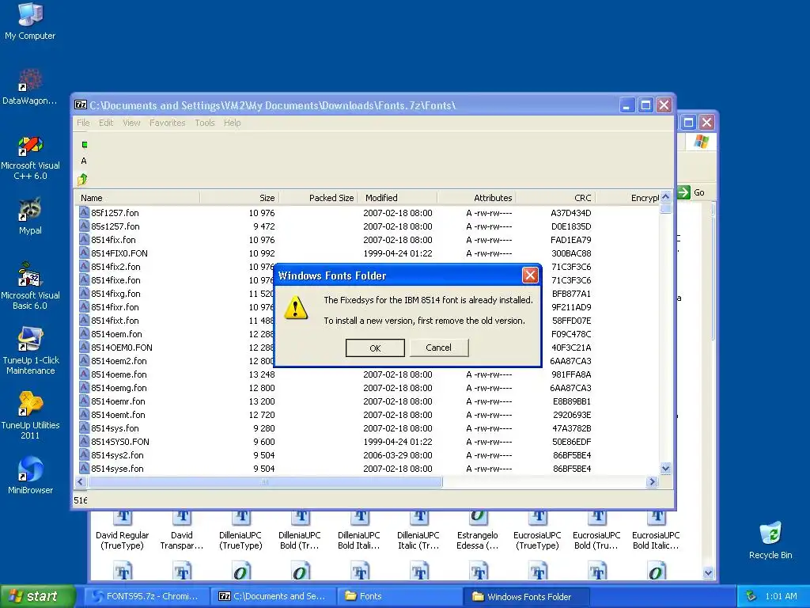The width and height of the screenshot is (810, 608).
Task: Open the Tools menu in 7-Zip
Action: tap(205, 123)
